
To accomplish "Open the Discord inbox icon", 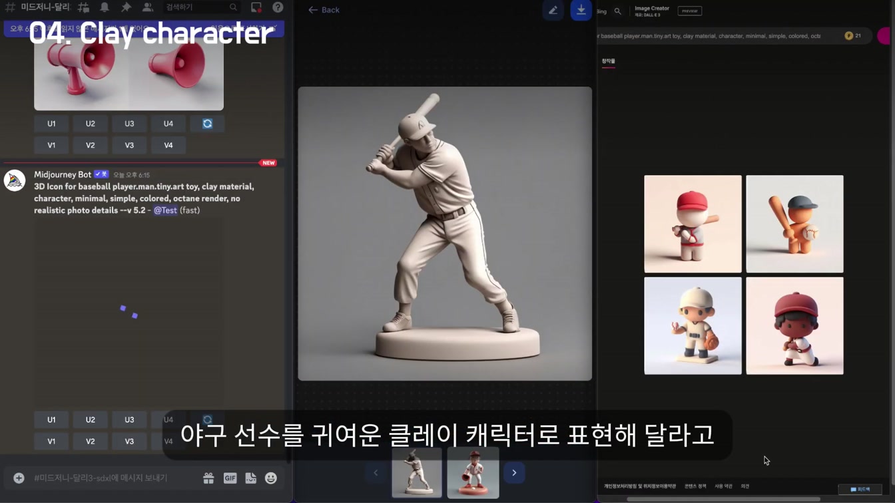I will (256, 7).
